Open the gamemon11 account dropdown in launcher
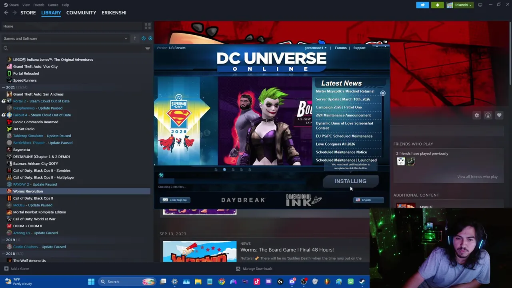 315,48
